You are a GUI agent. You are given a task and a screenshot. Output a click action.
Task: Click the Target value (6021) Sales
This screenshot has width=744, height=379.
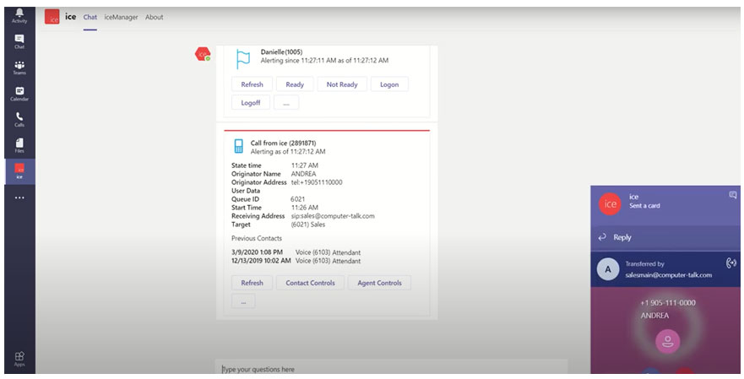pyautogui.click(x=308, y=225)
